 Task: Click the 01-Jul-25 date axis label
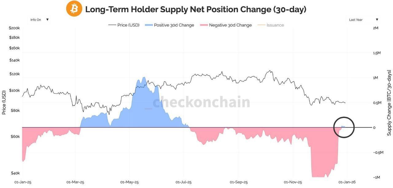(184, 182)
